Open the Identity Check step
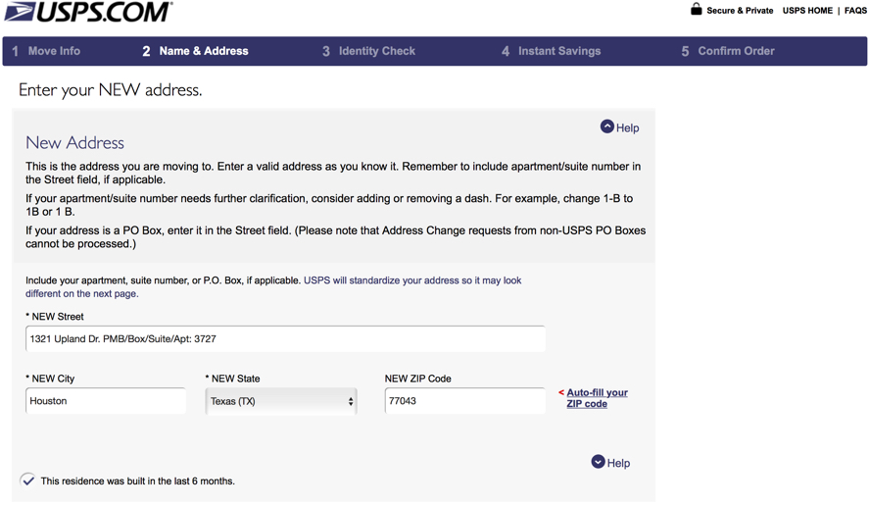The width and height of the screenshot is (869, 507). point(368,51)
